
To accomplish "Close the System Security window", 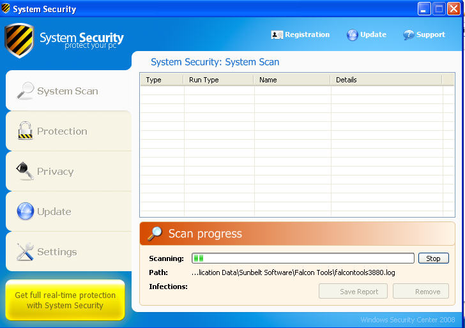I will tap(454, 8).
